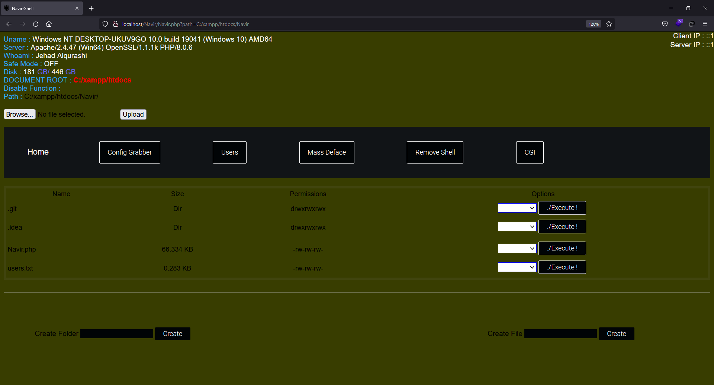The width and height of the screenshot is (714, 385).
Task: Expand the options dropdown for .idea
Action: pyautogui.click(x=517, y=227)
